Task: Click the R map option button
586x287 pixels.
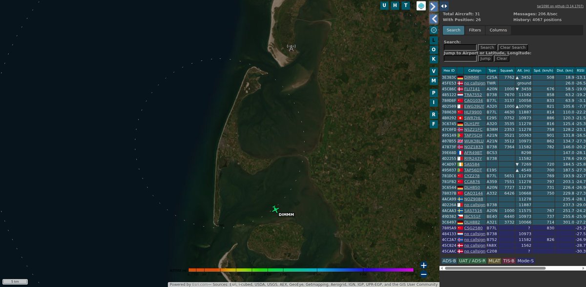Action: pyautogui.click(x=434, y=114)
